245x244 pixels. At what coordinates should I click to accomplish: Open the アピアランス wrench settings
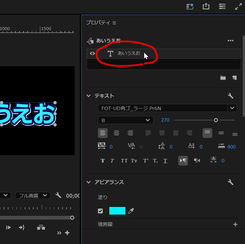coord(230,182)
